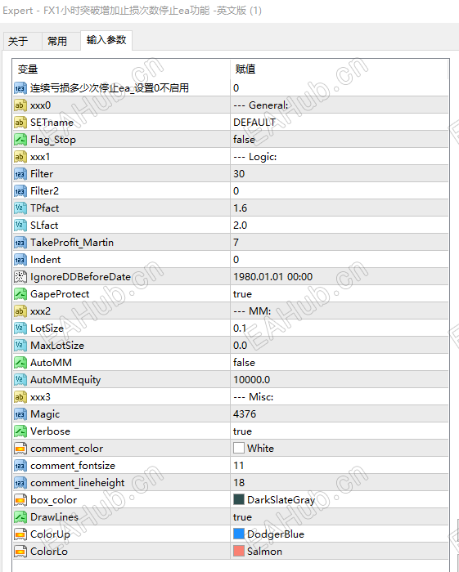
Task: Click the color icon next to comment_color
Action: pyautogui.click(x=20, y=449)
